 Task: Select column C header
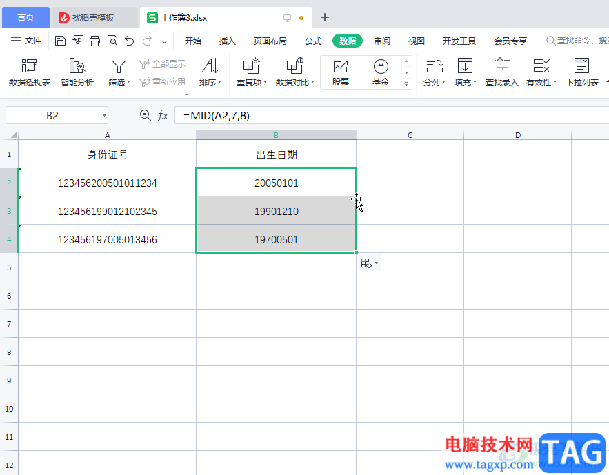[x=410, y=134]
